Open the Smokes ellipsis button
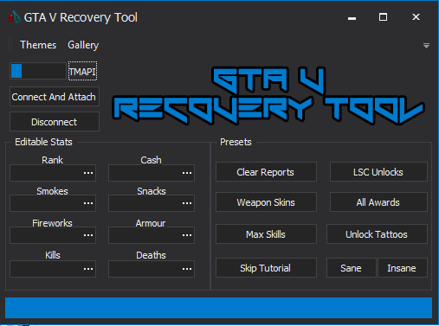This screenshot has width=439, height=326. (x=88, y=203)
